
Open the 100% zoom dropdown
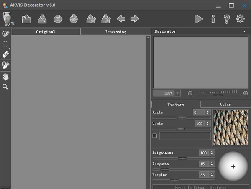coord(177,93)
